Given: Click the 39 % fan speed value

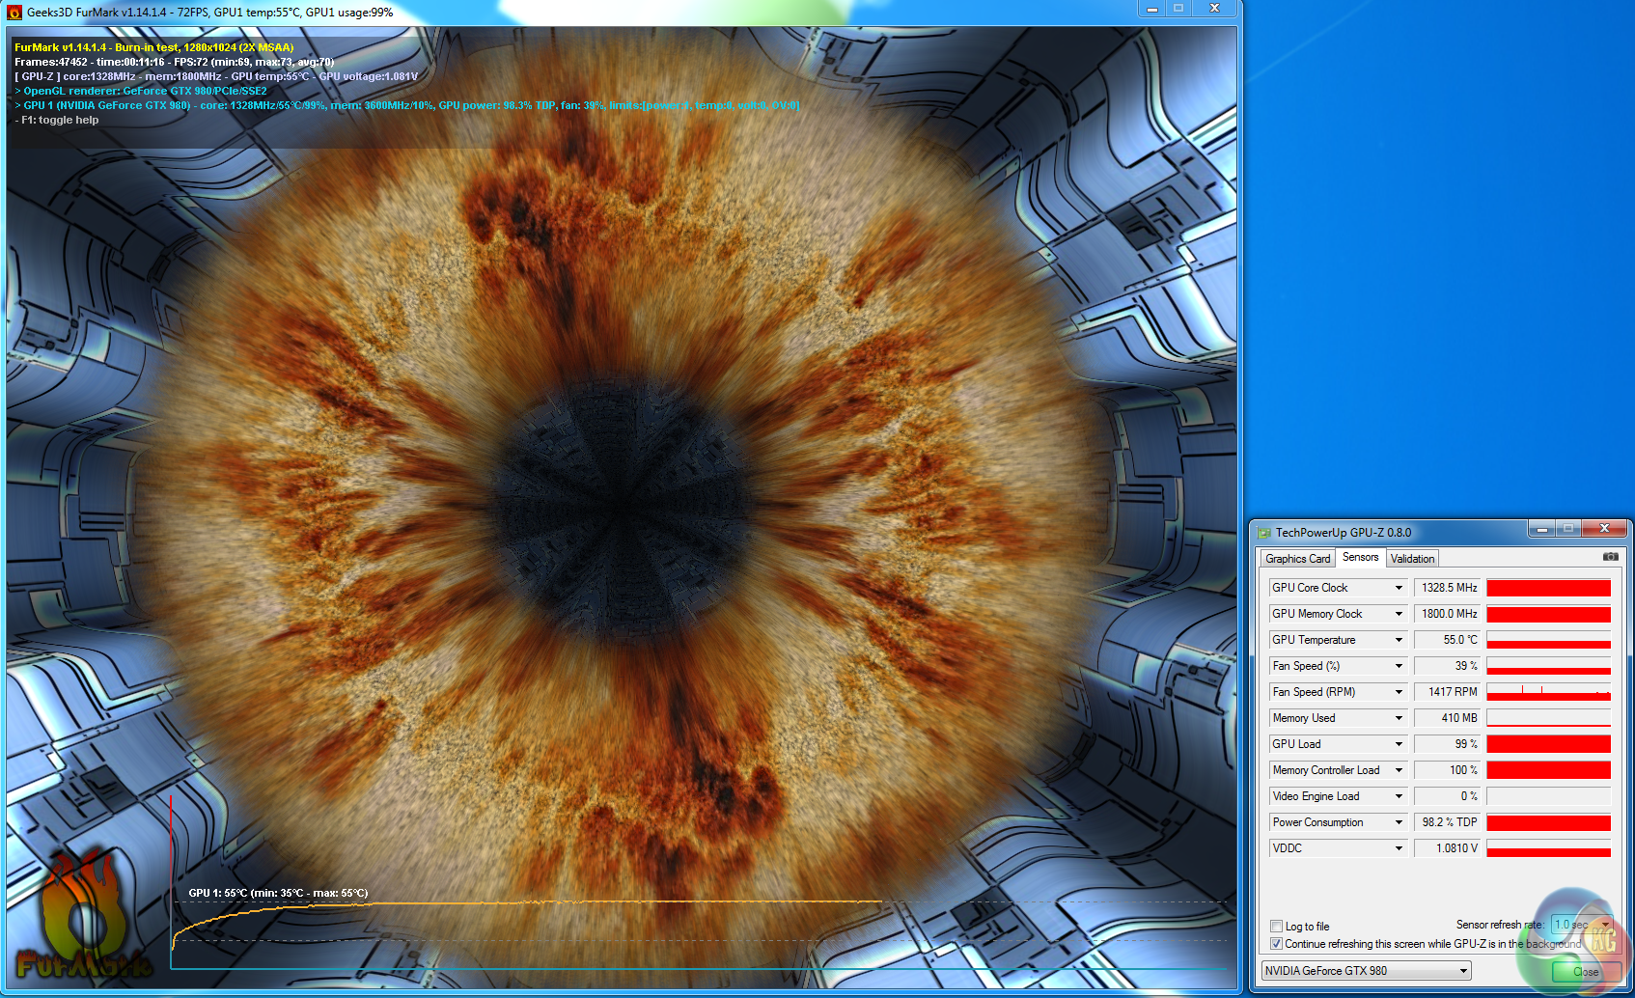Looking at the screenshot, I should pyautogui.click(x=1447, y=666).
